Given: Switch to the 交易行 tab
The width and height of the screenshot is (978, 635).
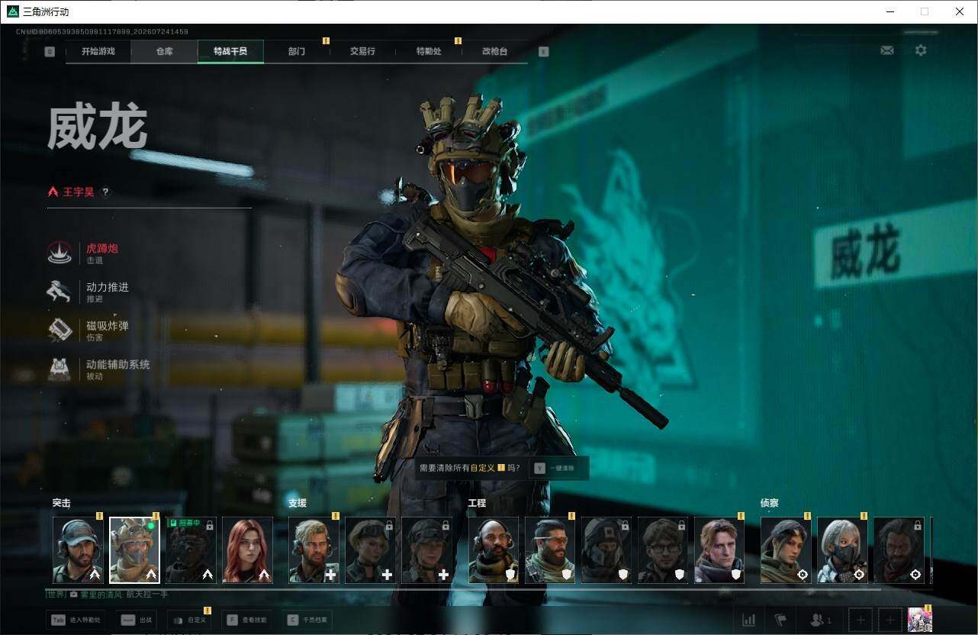Looking at the screenshot, I should pos(362,51).
